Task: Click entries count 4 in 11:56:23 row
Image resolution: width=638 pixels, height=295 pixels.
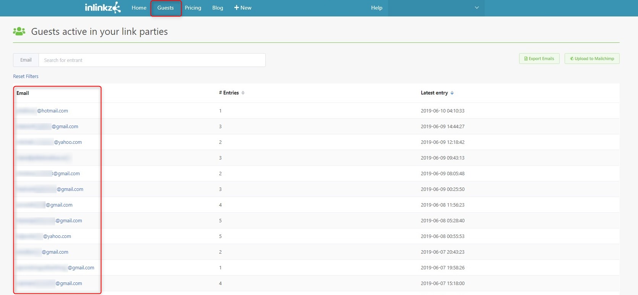Action: click(x=220, y=205)
